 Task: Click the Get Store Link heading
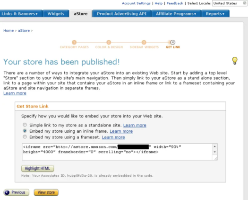[x=33, y=106]
